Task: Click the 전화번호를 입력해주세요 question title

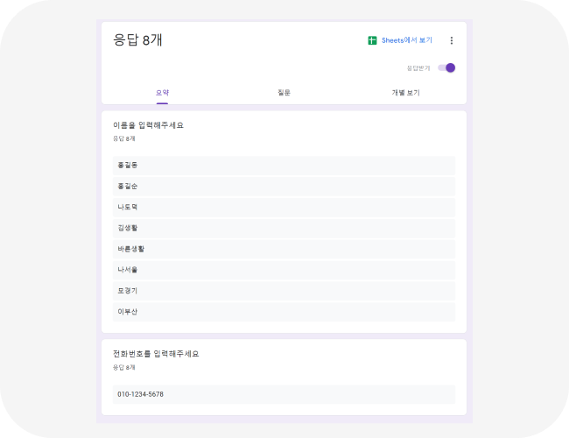Action: click(x=156, y=354)
